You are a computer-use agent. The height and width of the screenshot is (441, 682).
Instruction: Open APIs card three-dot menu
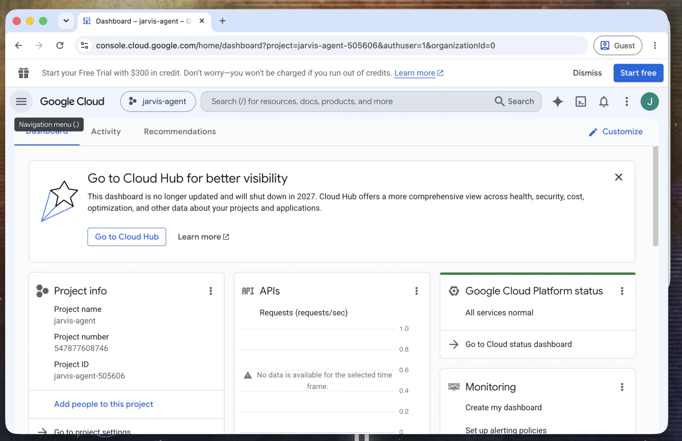[x=416, y=291]
